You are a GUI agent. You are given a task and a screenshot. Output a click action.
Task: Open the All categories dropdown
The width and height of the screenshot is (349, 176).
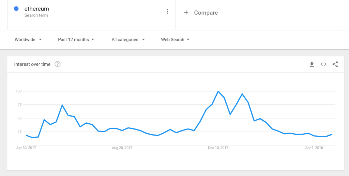[x=128, y=40]
